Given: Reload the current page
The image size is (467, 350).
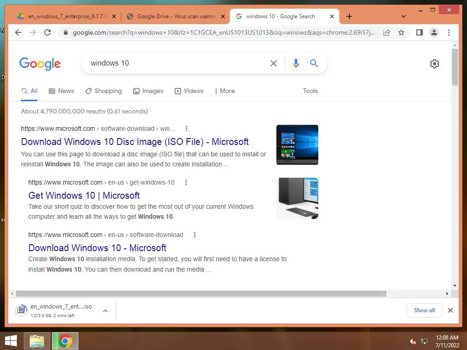Looking at the screenshot, I should click(x=47, y=32).
